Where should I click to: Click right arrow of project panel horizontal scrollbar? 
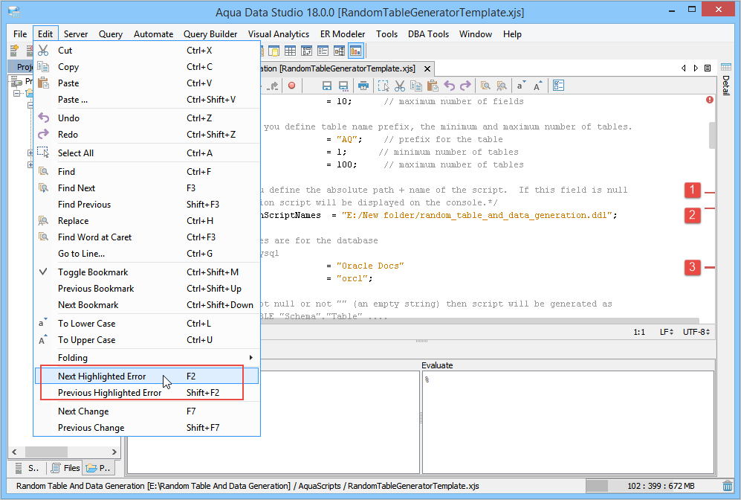click(114, 452)
